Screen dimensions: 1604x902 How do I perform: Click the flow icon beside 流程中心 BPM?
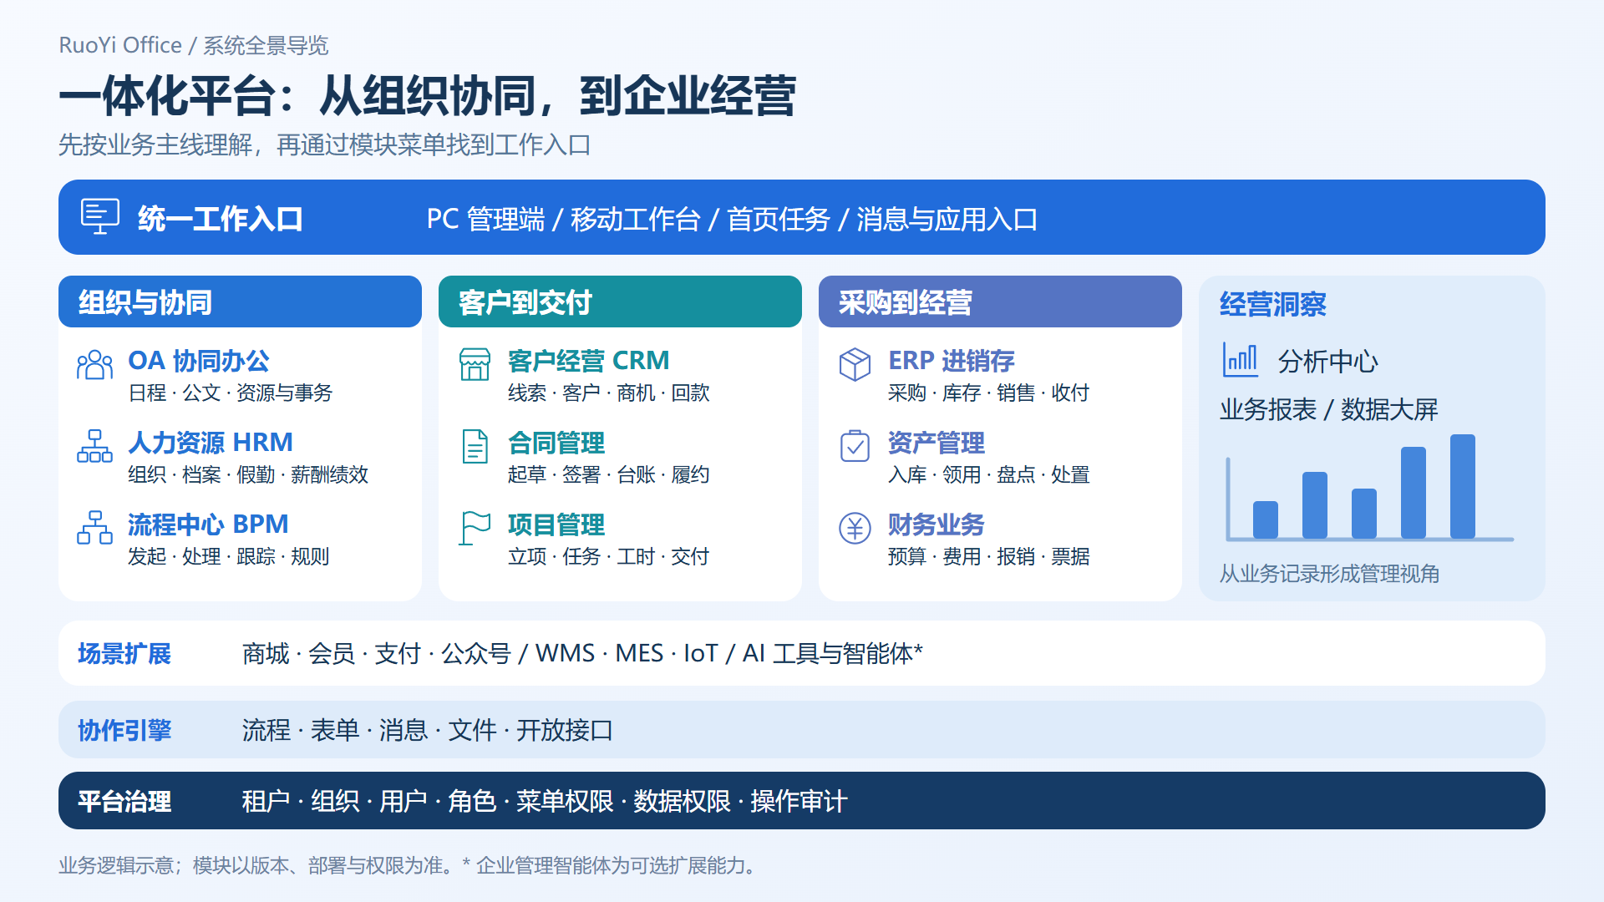point(94,528)
